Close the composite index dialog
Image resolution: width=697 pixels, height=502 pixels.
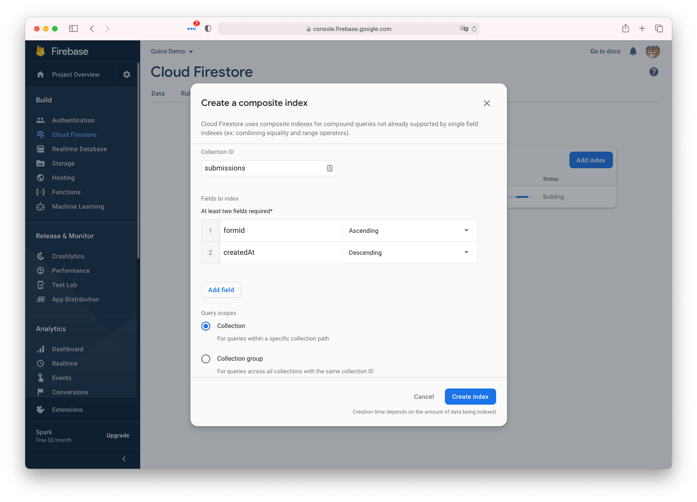tap(487, 103)
